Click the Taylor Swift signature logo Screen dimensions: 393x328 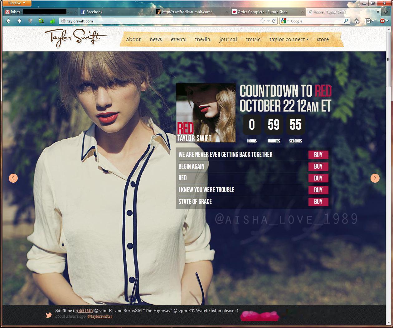click(76, 38)
